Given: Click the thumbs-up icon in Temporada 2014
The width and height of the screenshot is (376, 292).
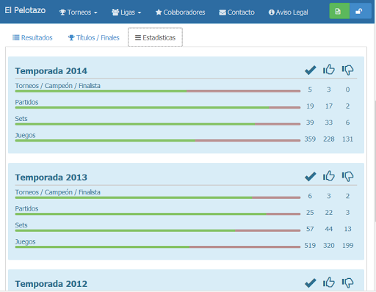Looking at the screenshot, I should 329,70.
